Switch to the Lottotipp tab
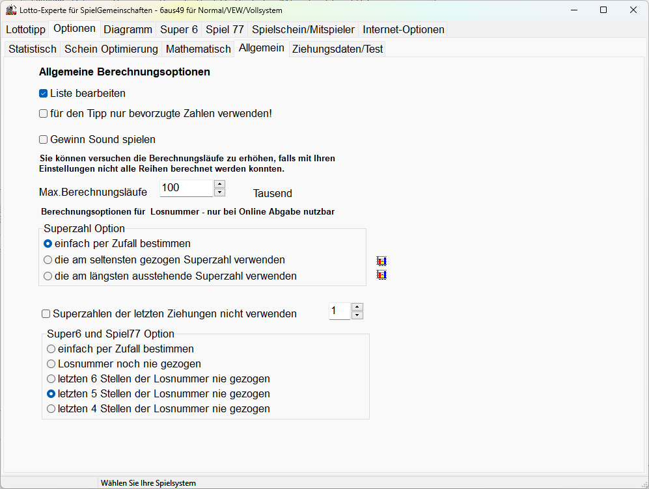The width and height of the screenshot is (649, 489). pos(26,29)
